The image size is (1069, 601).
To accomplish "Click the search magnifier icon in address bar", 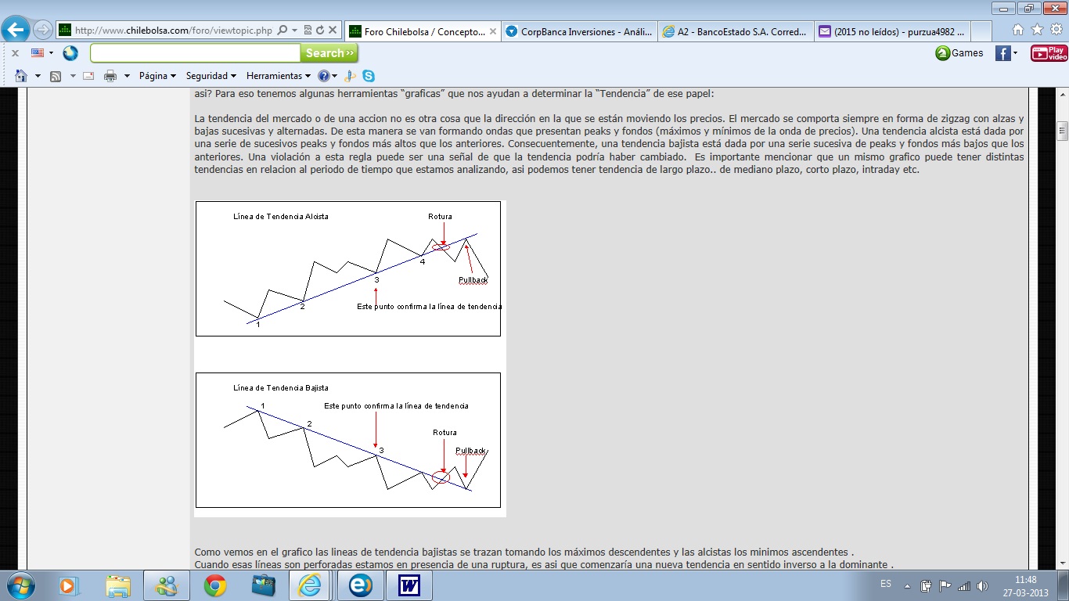I will [282, 31].
